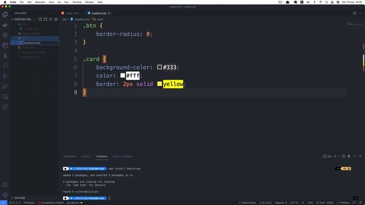Click errors and warnings count in status bar
The image size is (365, 205).
click(x=14, y=203)
